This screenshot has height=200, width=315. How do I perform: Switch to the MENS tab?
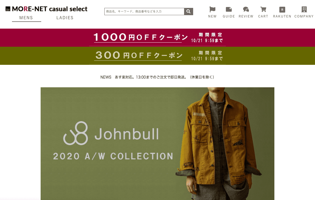(26, 18)
